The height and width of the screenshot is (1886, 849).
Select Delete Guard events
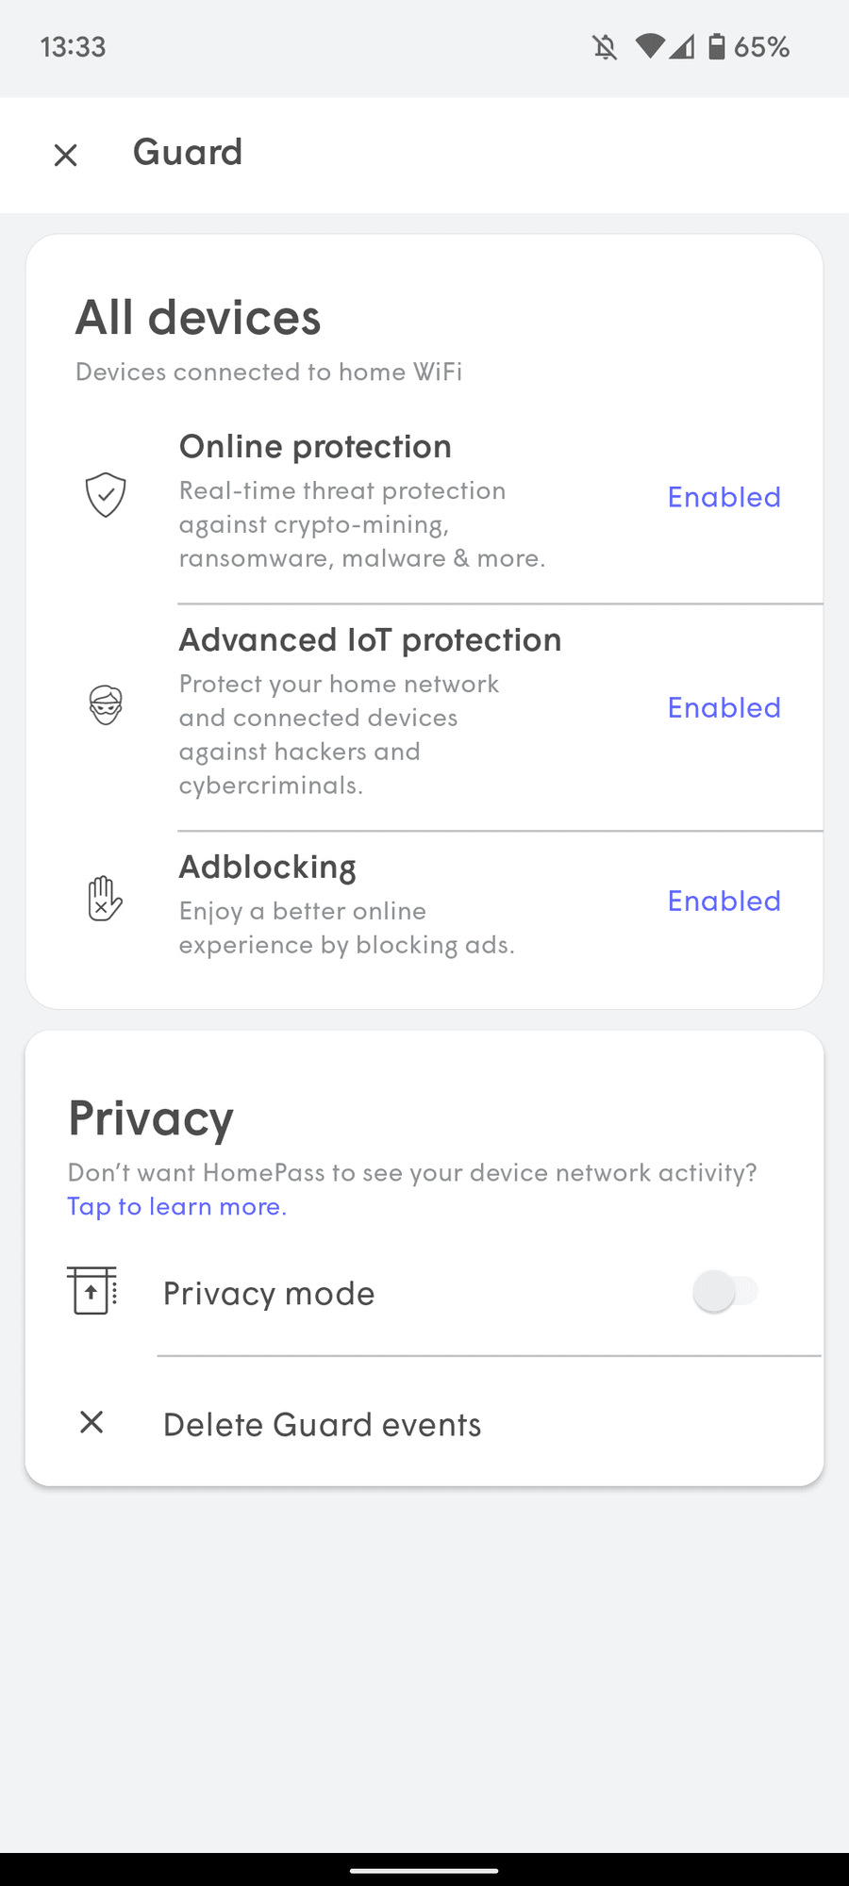[322, 1424]
